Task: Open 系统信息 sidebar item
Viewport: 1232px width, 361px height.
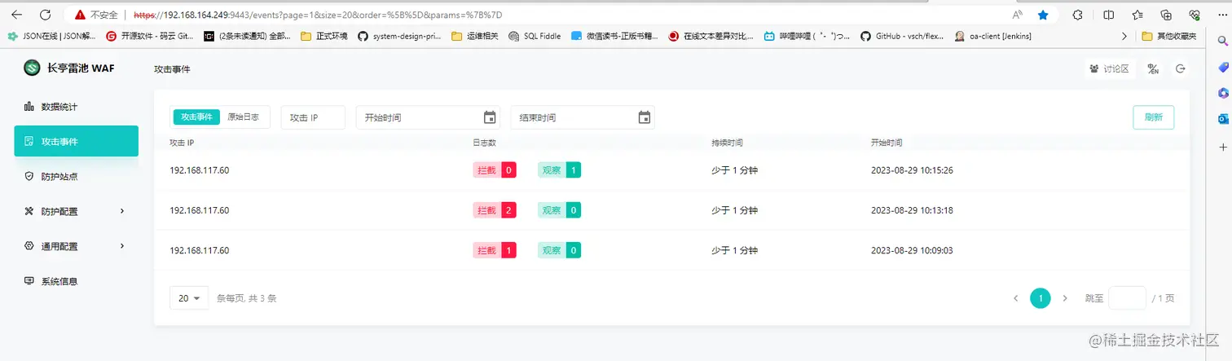Action: pos(76,281)
